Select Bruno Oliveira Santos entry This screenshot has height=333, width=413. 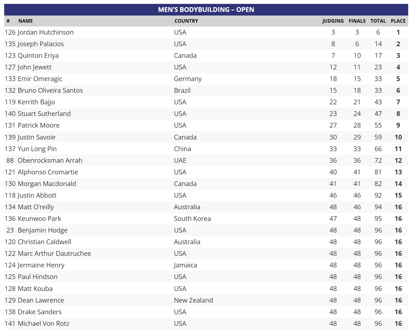206,90
